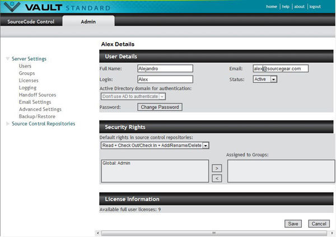
Task: Open the Status dropdown
Action: [273, 80]
